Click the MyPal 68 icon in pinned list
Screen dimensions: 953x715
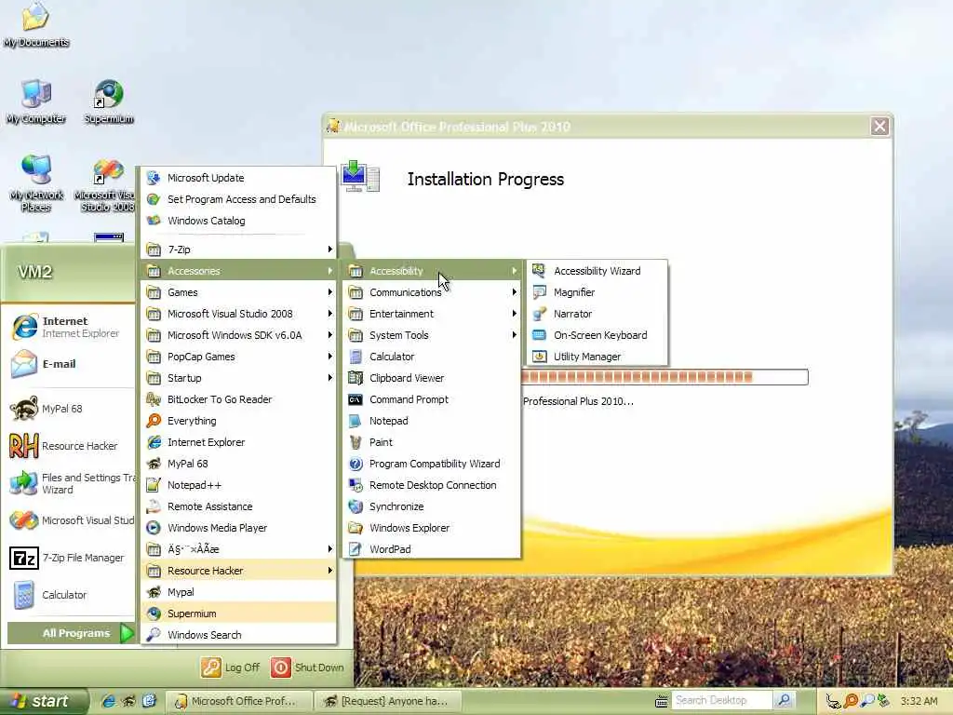24,409
